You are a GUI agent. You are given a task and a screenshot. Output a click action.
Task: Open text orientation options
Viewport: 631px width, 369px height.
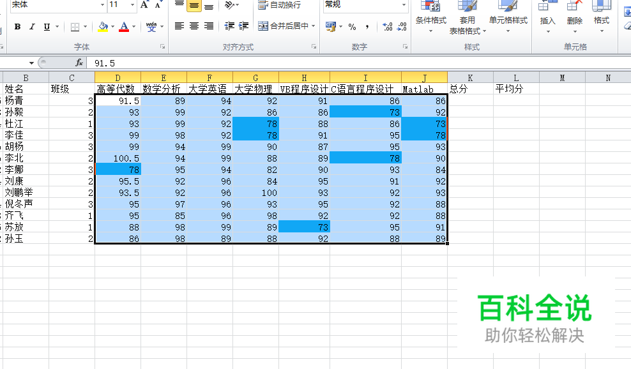[x=231, y=5]
